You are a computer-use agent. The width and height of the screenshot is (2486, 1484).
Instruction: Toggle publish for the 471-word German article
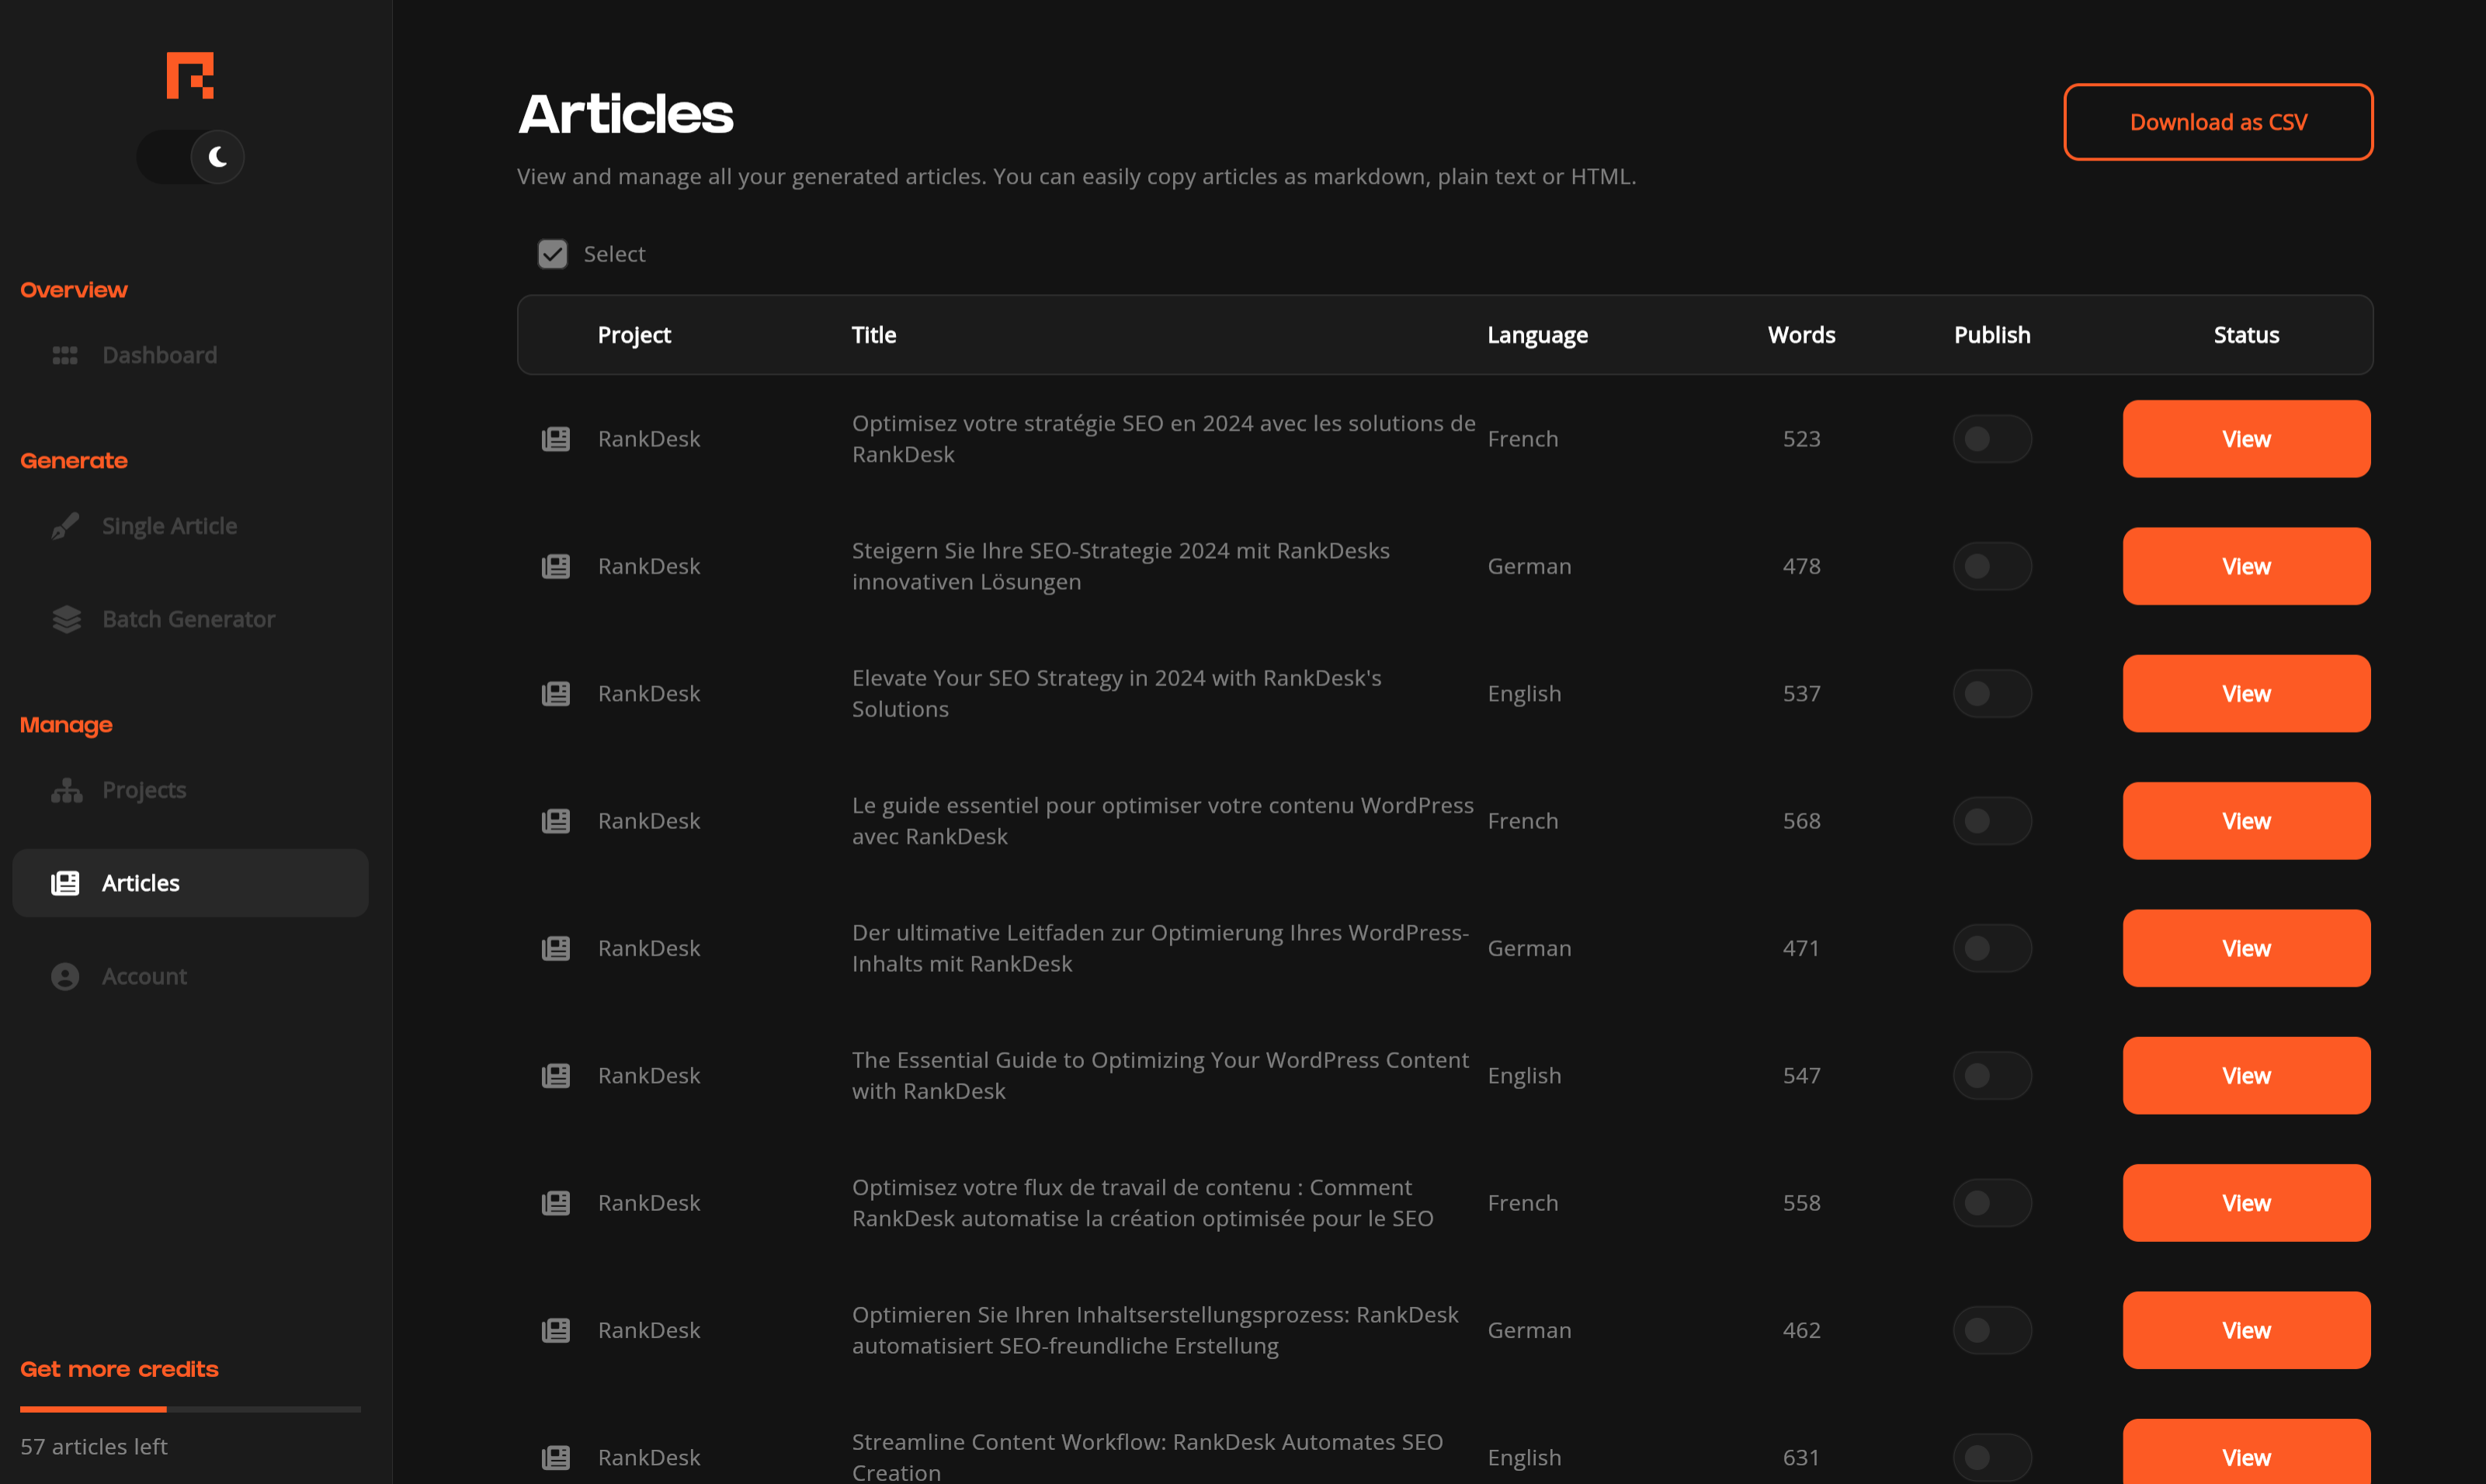click(1992, 948)
